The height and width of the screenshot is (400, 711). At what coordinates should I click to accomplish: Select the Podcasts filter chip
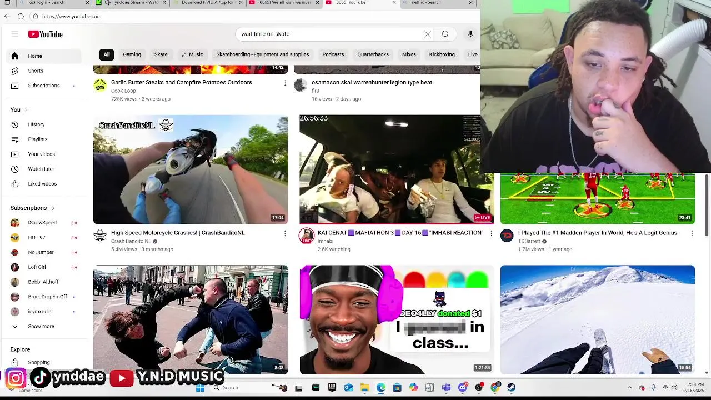pos(333,54)
